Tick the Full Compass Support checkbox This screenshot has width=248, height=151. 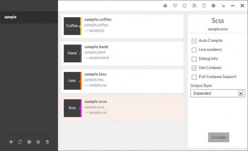click(194, 77)
